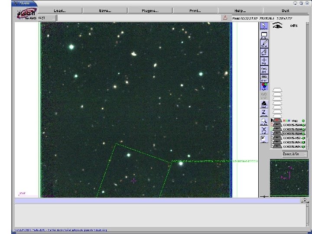Viewport: 312px width, 234px height.
Task: Open the Help... menu
Action: click(x=240, y=11)
